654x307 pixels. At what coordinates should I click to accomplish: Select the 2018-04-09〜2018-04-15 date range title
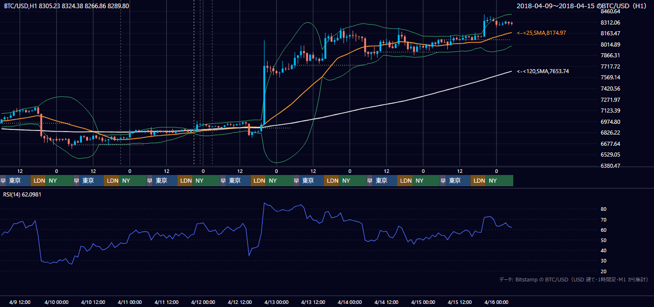(x=583, y=6)
